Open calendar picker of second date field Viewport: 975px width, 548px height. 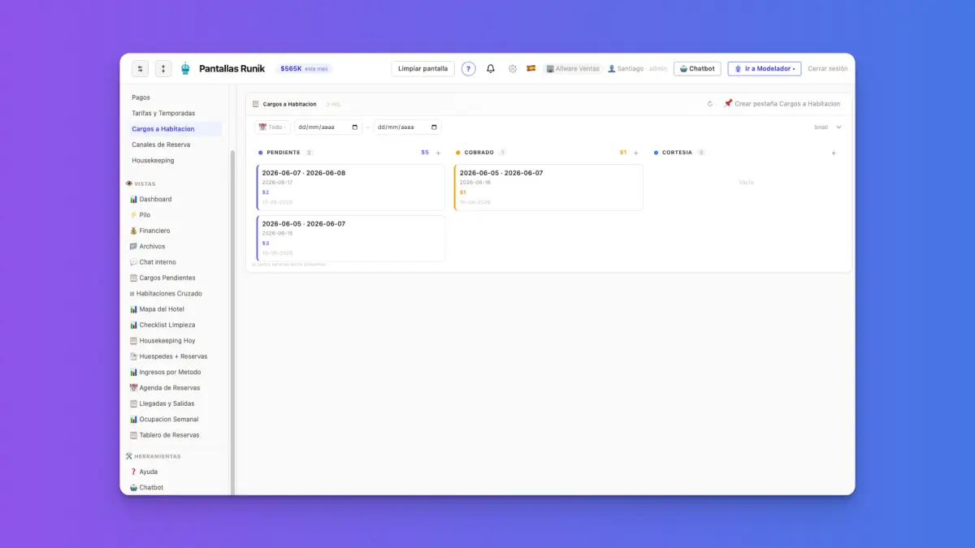point(434,127)
